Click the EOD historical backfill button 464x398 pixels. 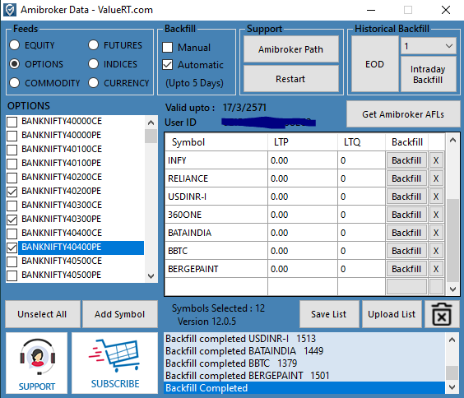(374, 64)
